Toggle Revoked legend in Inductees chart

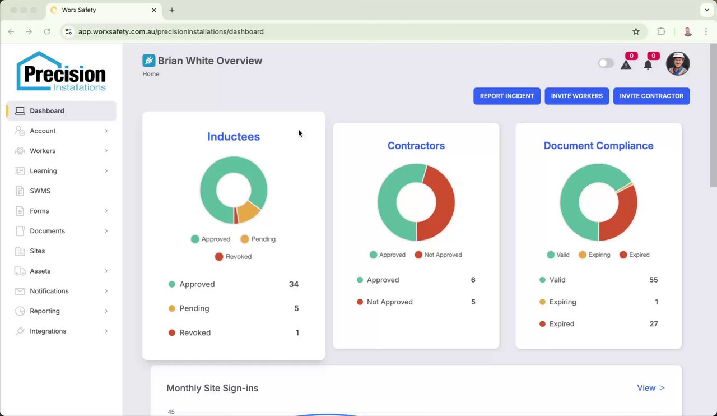tap(234, 257)
